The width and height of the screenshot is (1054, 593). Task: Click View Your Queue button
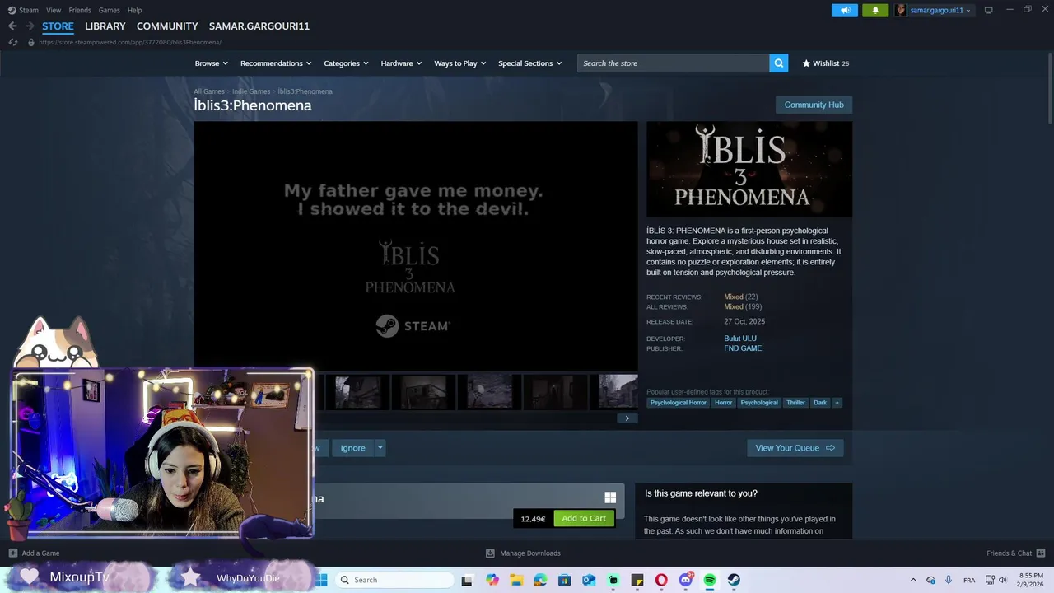795,448
